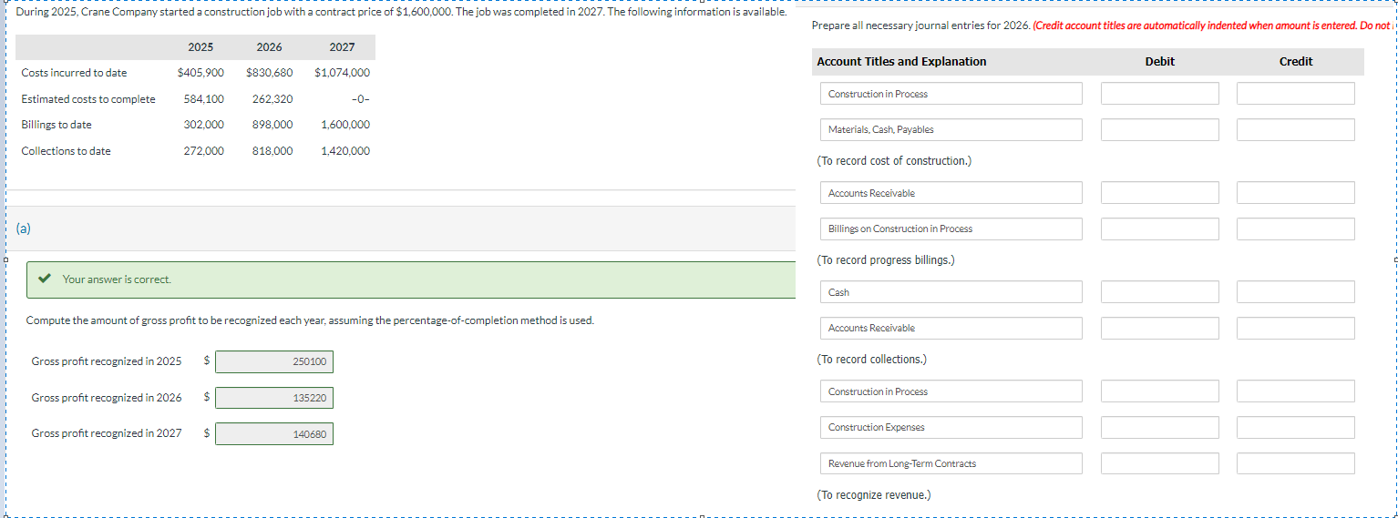Click the '(To record cost of construction.)' explanation
Screen dimensions: 1398x518
coord(894,161)
